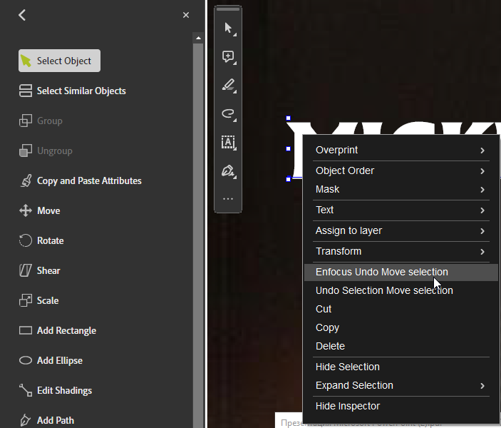Screen dimensions: 501x428
Task: Click the middle-left selection handle of the text object
Action: coord(288,149)
